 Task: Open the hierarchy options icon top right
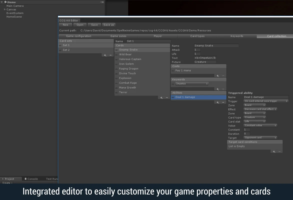[102, 2]
